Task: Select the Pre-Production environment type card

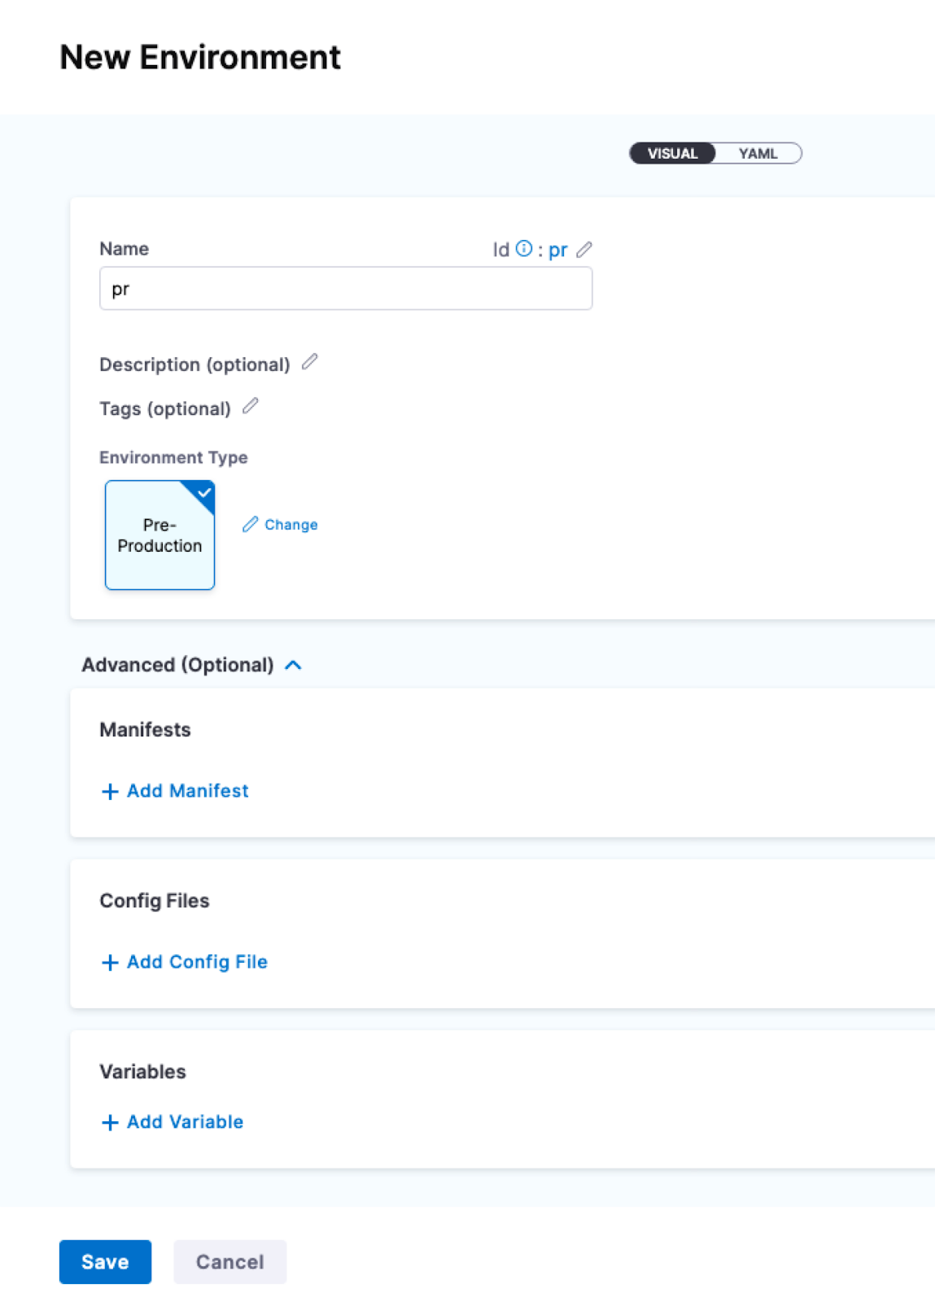Action: pos(159,535)
